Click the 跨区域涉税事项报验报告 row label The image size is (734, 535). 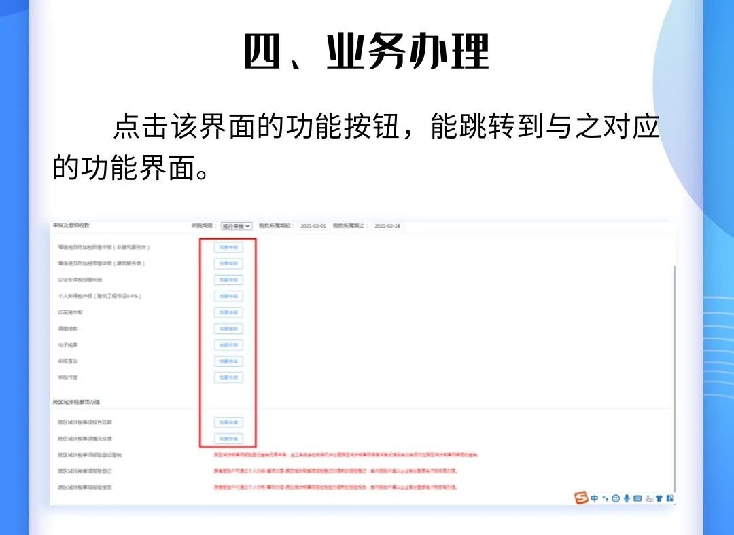point(85,487)
